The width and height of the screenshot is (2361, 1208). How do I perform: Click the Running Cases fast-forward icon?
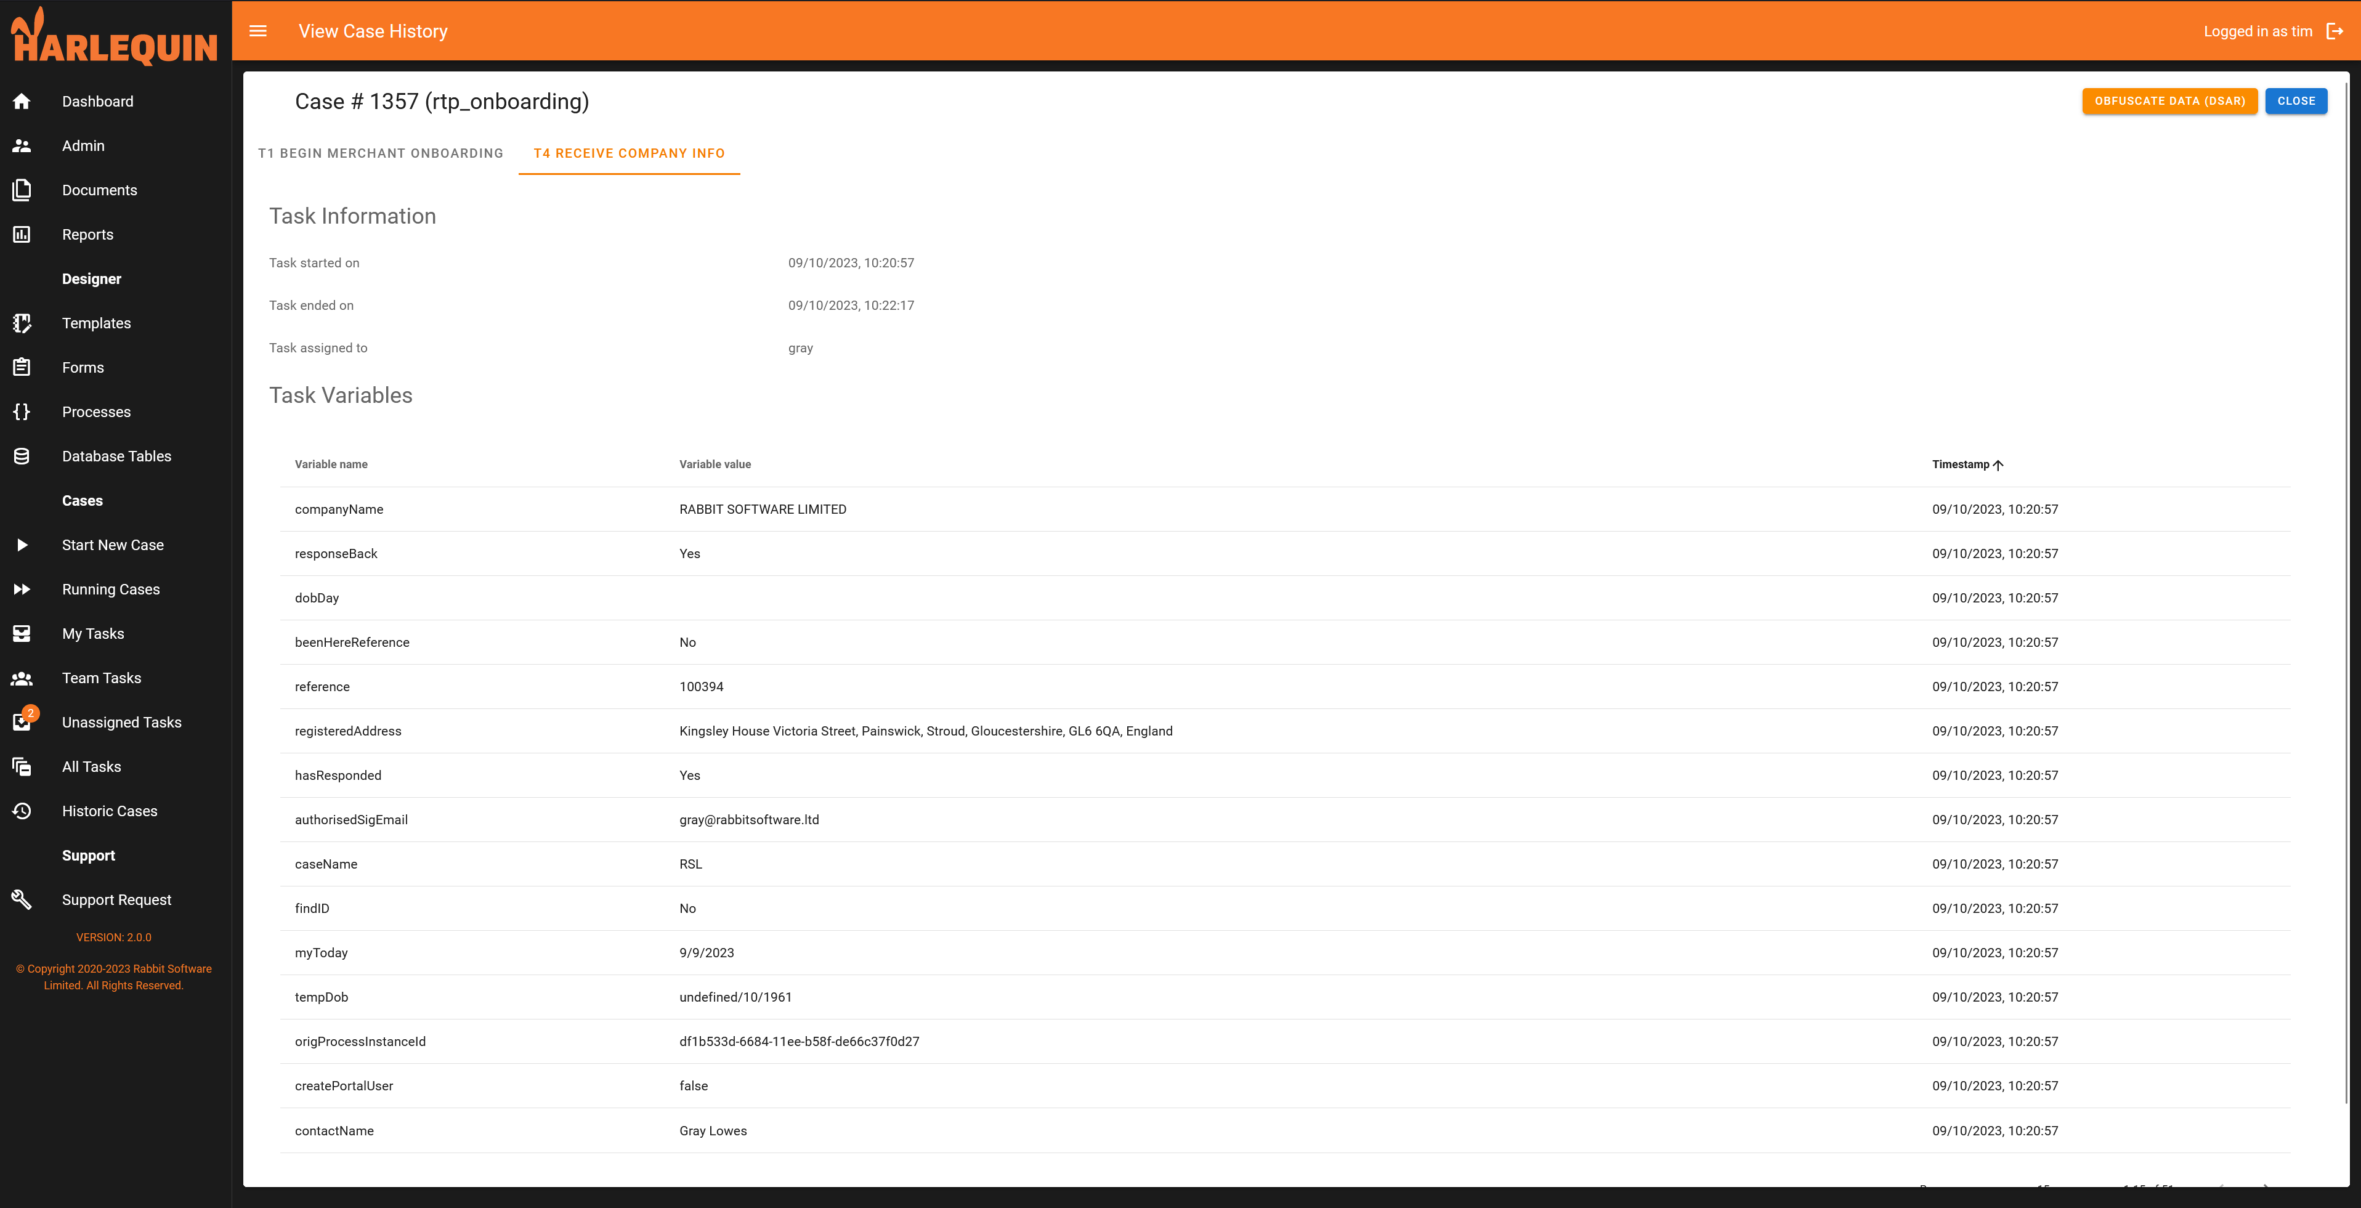coord(22,590)
